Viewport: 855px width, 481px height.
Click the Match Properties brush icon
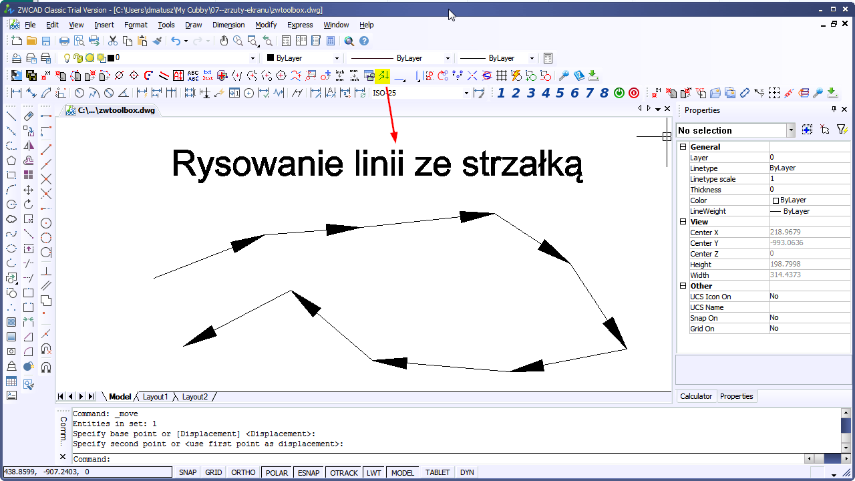click(157, 41)
